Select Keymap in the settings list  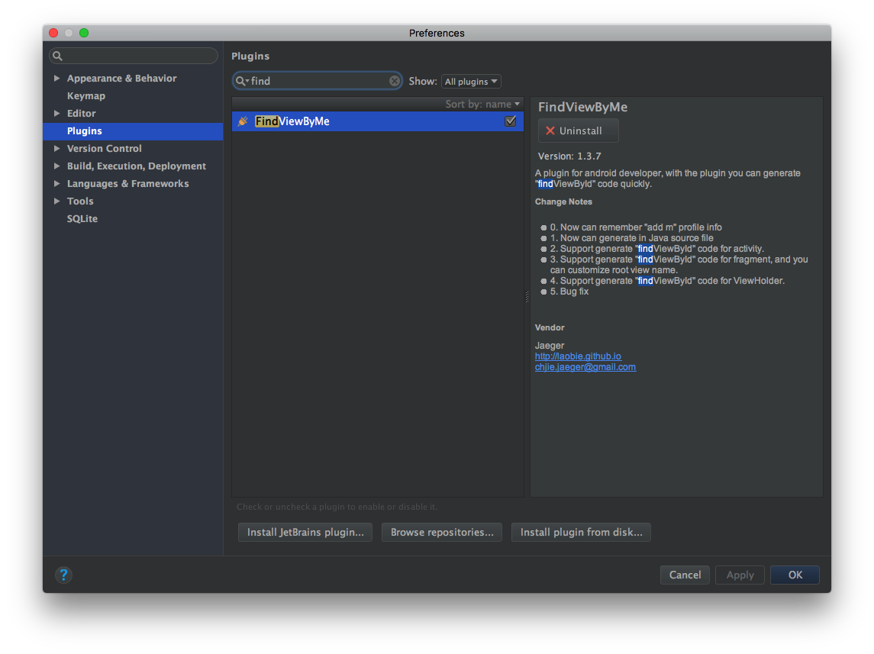tap(86, 96)
